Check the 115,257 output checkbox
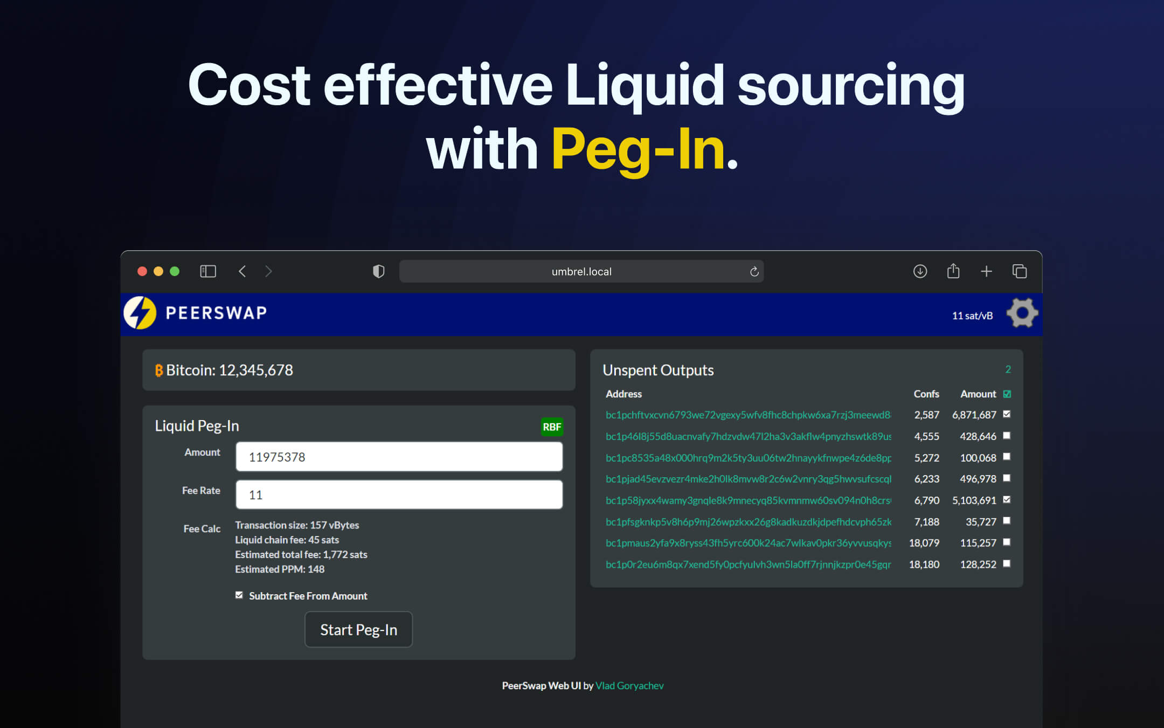Image resolution: width=1164 pixels, height=728 pixels. tap(1007, 542)
